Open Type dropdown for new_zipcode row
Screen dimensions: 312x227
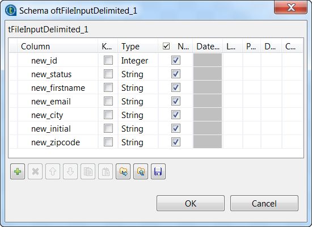[x=138, y=142]
